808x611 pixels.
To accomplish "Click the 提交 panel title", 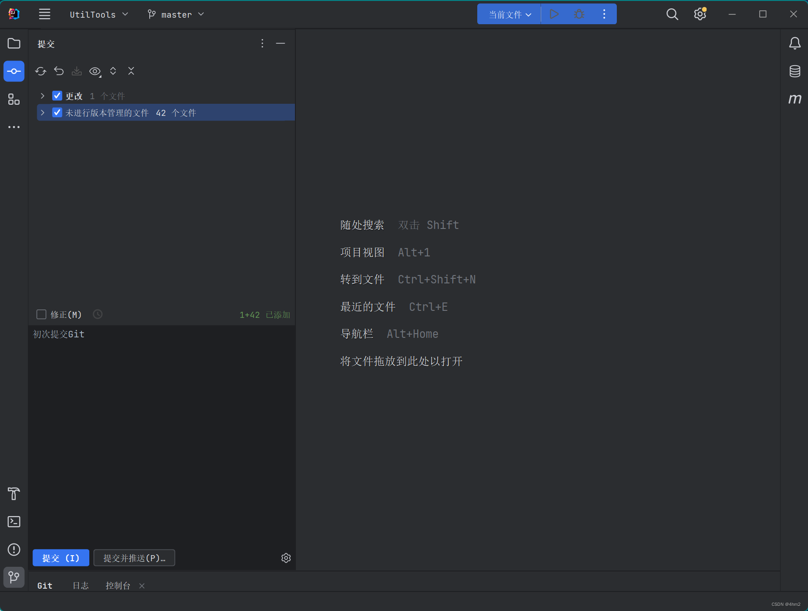I will pos(46,44).
